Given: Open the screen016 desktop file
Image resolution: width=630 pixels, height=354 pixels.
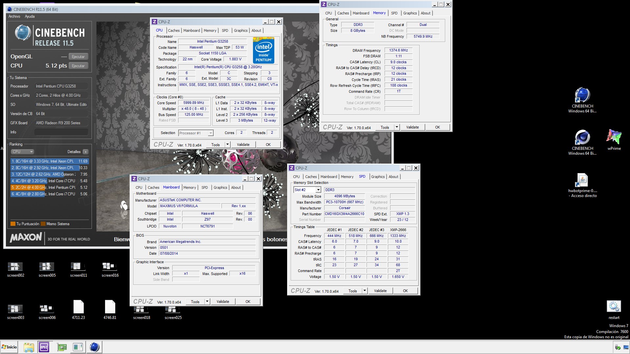Looking at the screenshot, I should click(110, 270).
